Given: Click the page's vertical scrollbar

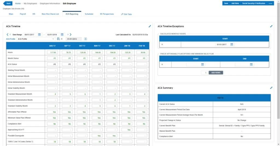Looking at the screenshot, I should (278, 63).
